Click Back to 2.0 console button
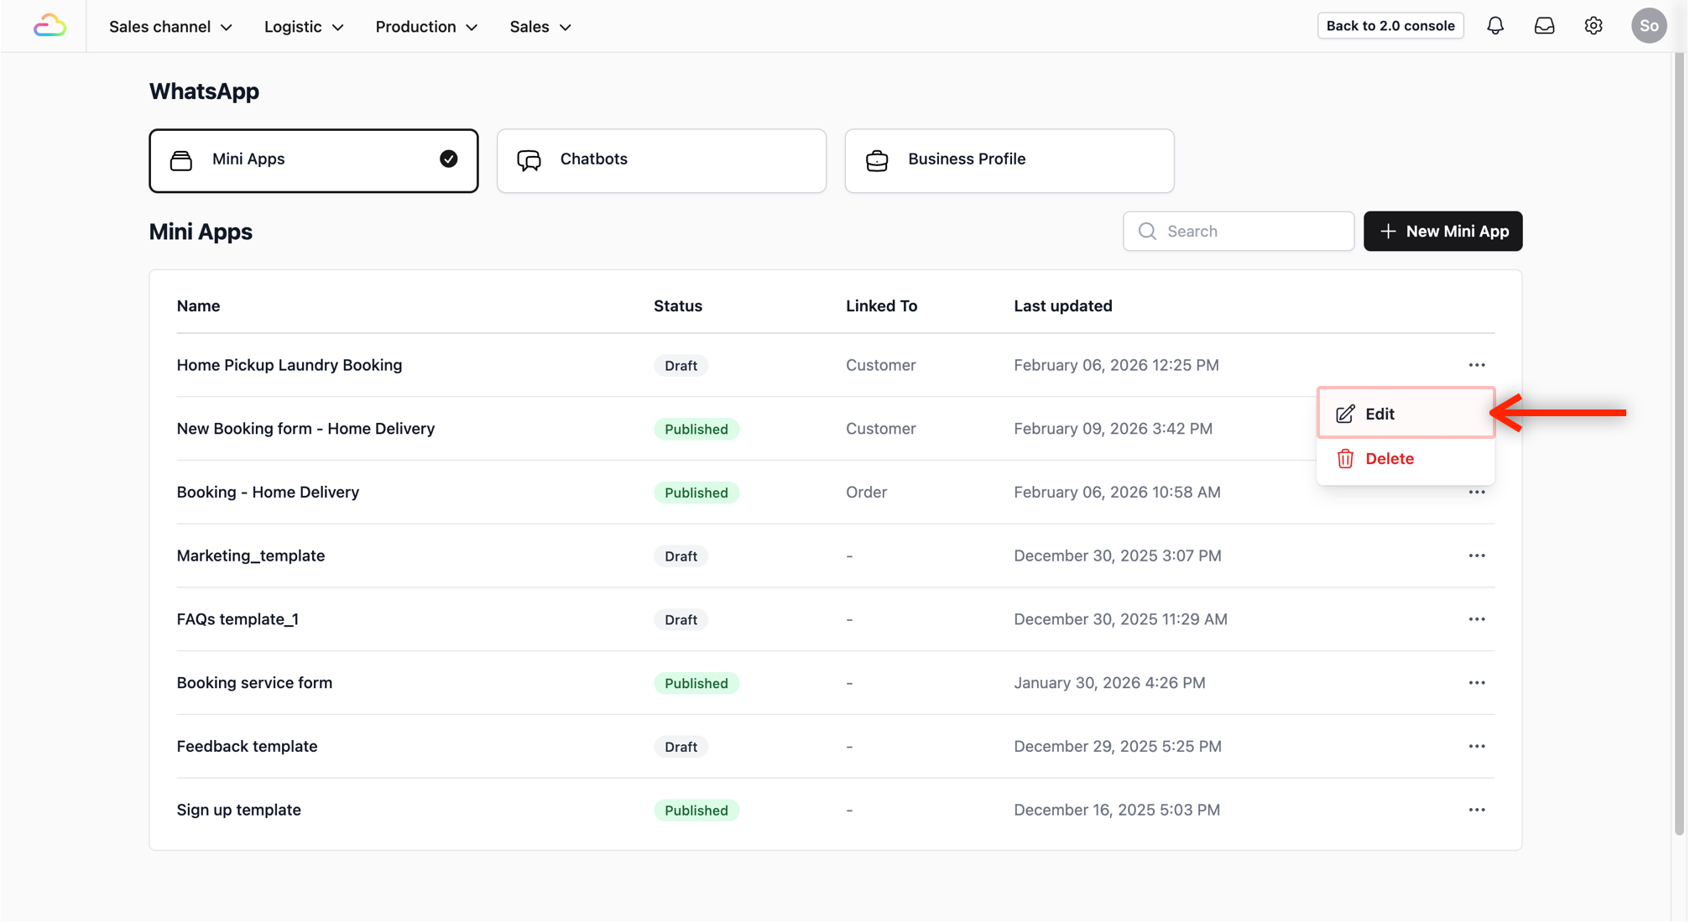 click(x=1390, y=26)
